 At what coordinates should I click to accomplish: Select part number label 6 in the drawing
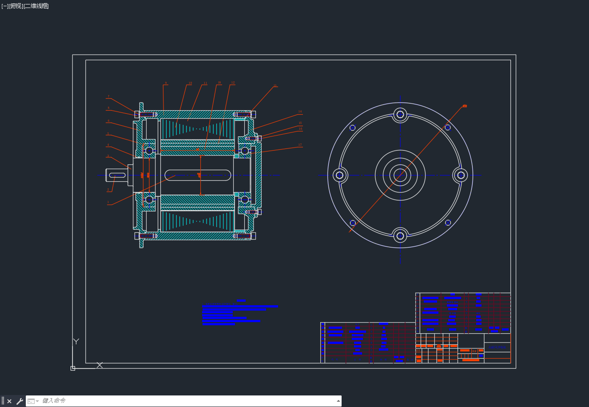tap(108, 121)
